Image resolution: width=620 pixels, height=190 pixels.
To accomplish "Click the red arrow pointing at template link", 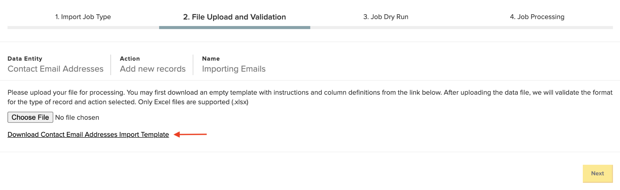I will click(x=190, y=134).
